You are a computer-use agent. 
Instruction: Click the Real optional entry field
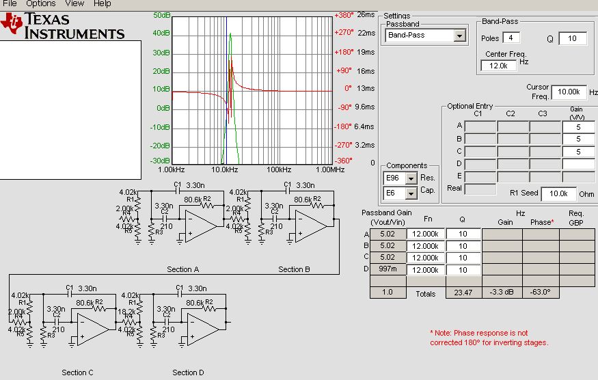pyautogui.click(x=480, y=189)
